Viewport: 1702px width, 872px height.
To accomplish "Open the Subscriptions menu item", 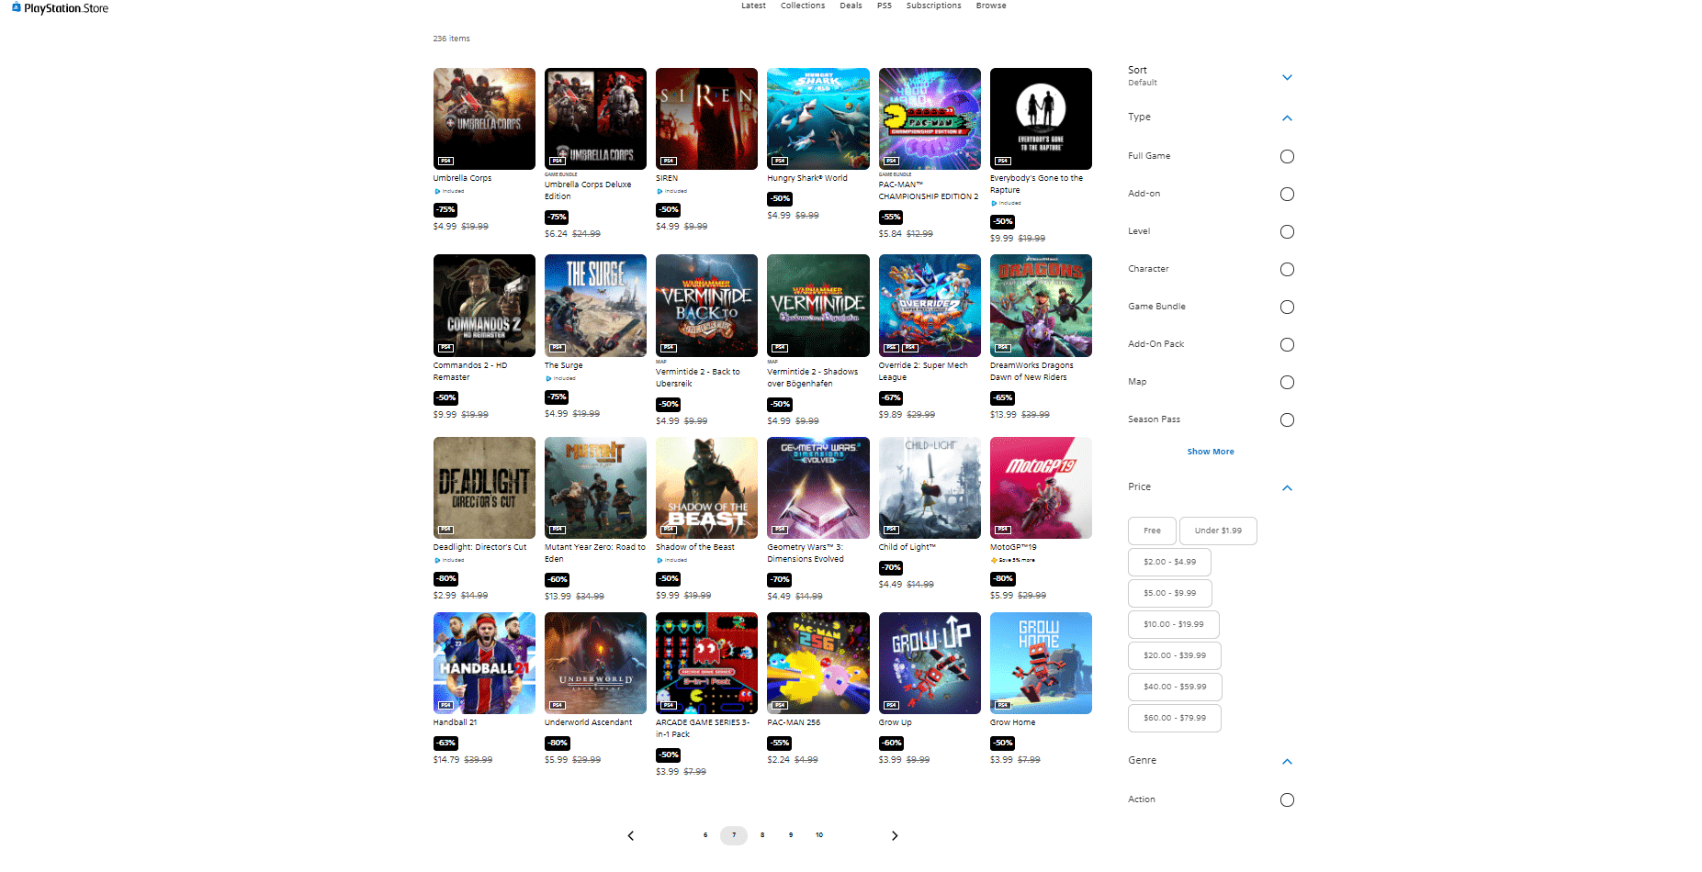I will click(933, 6).
